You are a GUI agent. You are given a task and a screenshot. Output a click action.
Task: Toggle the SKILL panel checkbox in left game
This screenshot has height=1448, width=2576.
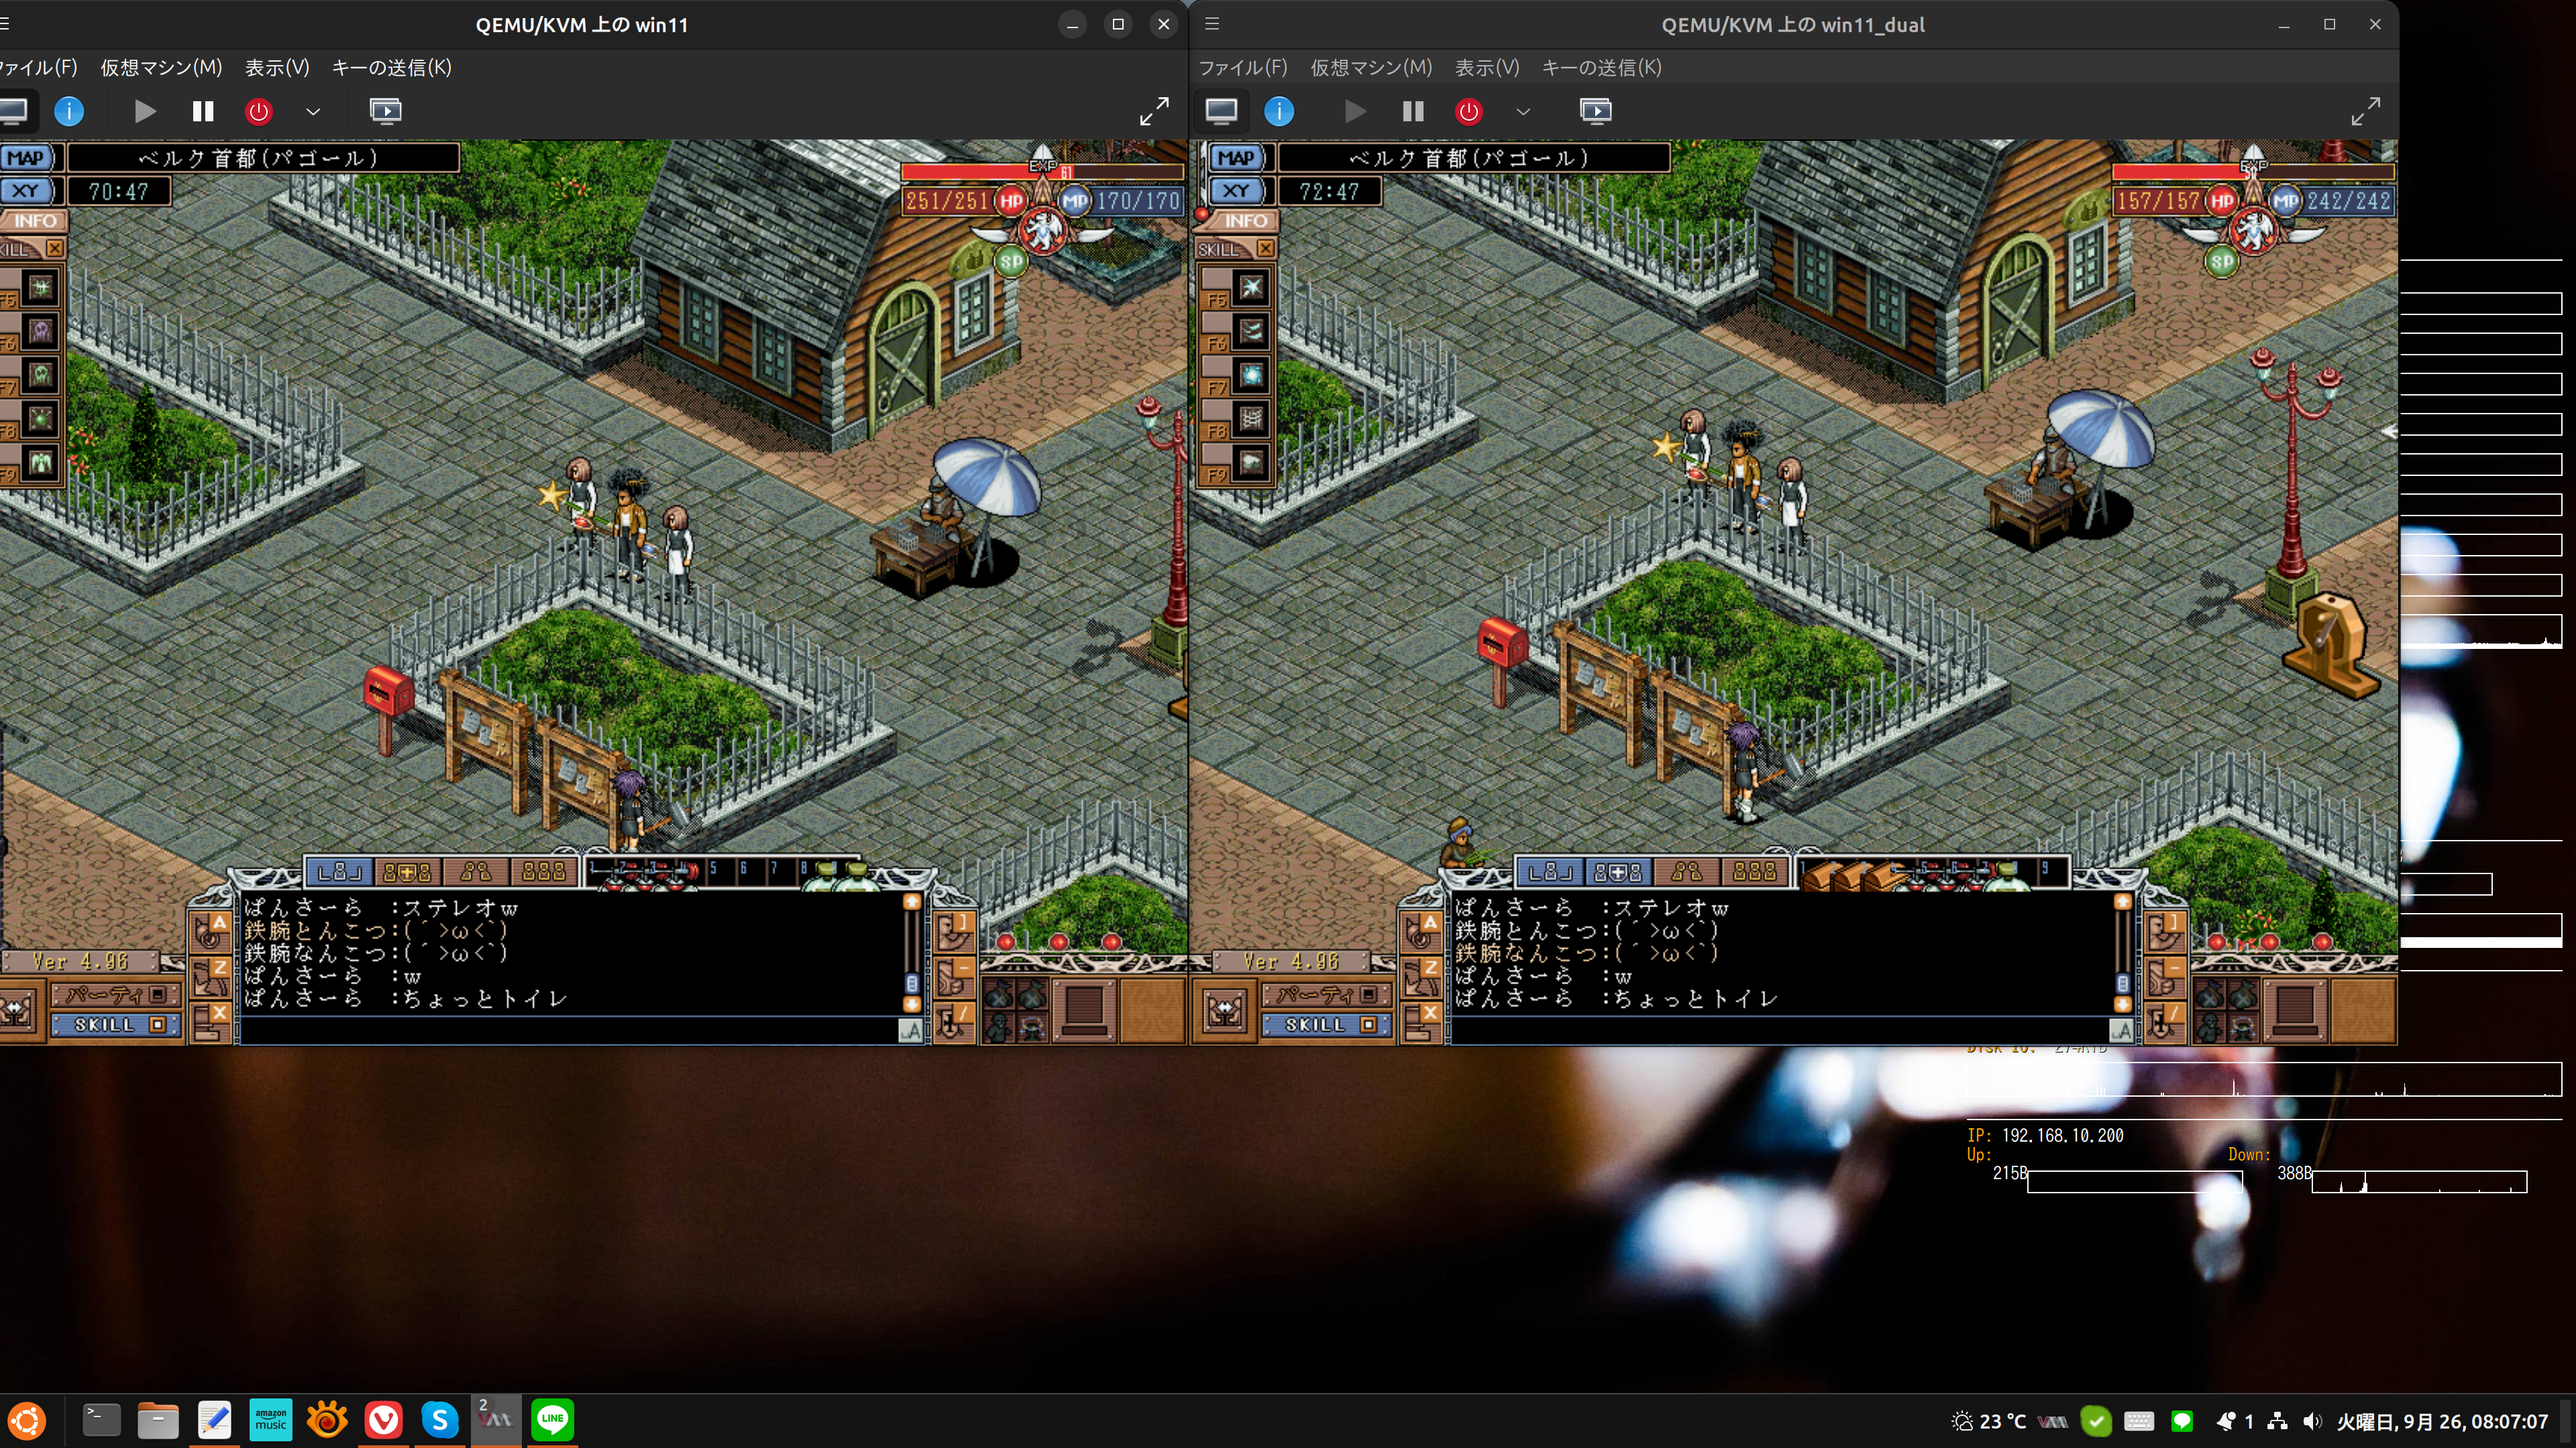click(157, 1024)
